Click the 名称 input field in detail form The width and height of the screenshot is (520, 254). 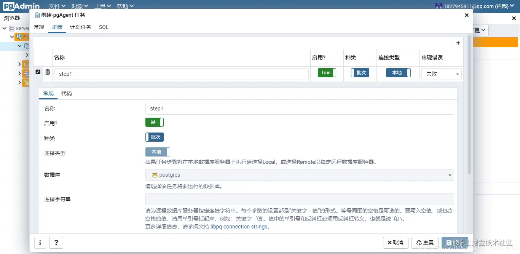[x=300, y=109]
